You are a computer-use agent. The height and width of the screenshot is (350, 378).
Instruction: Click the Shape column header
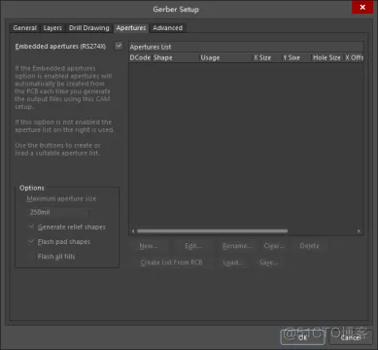[x=175, y=57]
